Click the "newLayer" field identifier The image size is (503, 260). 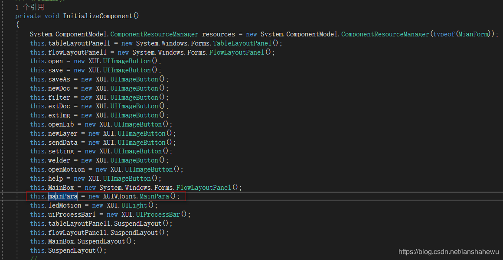[63, 133]
